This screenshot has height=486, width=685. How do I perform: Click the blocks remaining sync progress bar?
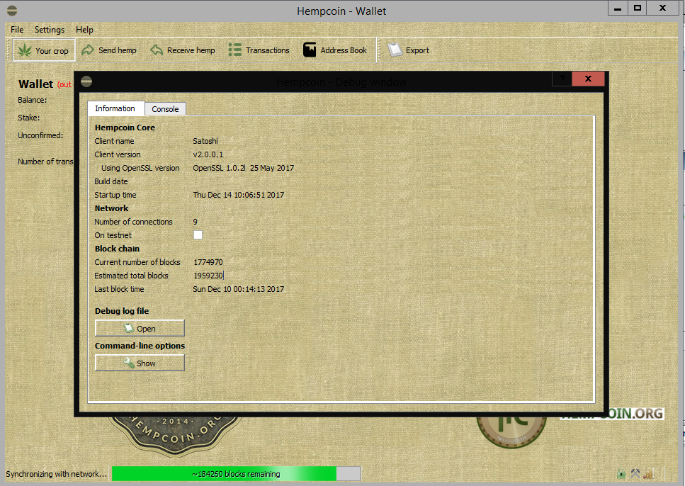(237, 474)
